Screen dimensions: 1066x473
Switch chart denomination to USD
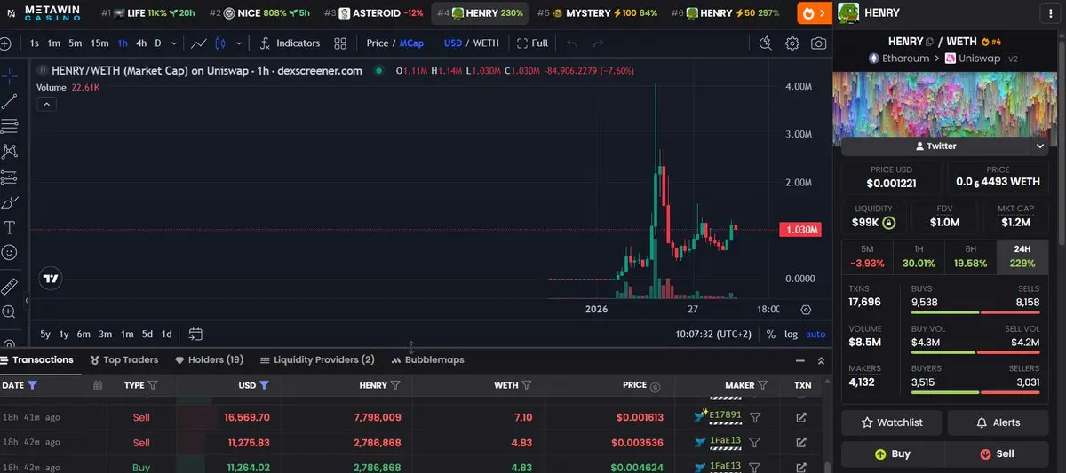pyautogui.click(x=453, y=43)
